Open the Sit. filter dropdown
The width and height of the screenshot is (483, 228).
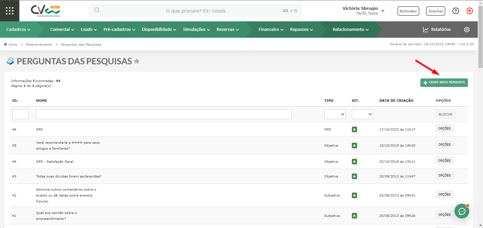pos(363,114)
